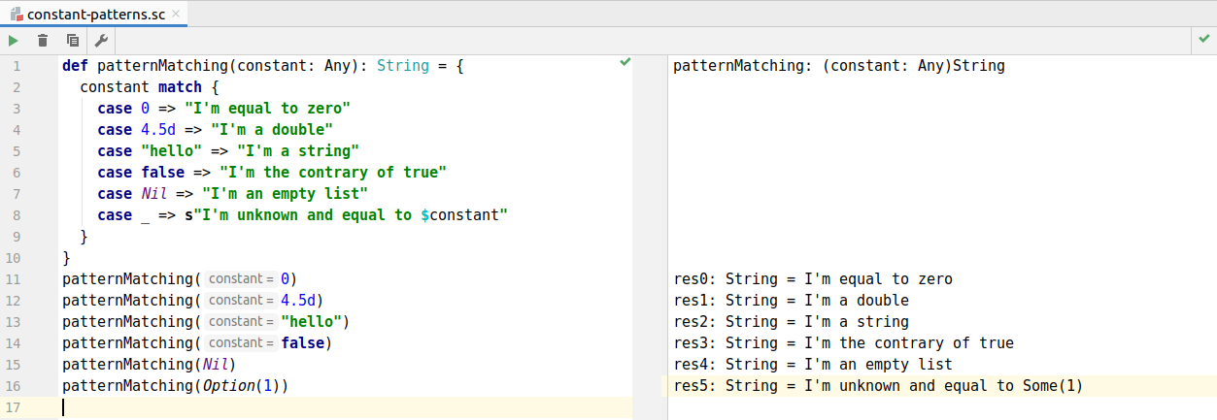Click the green checkmark beside line 1 code

(x=625, y=62)
